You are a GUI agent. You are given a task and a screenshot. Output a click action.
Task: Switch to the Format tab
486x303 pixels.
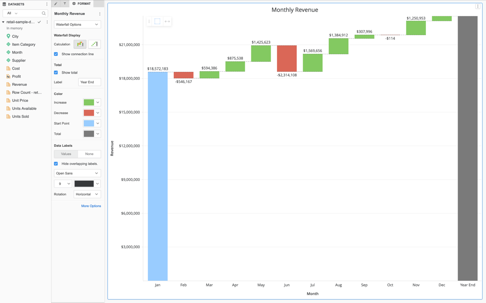[x=81, y=4]
